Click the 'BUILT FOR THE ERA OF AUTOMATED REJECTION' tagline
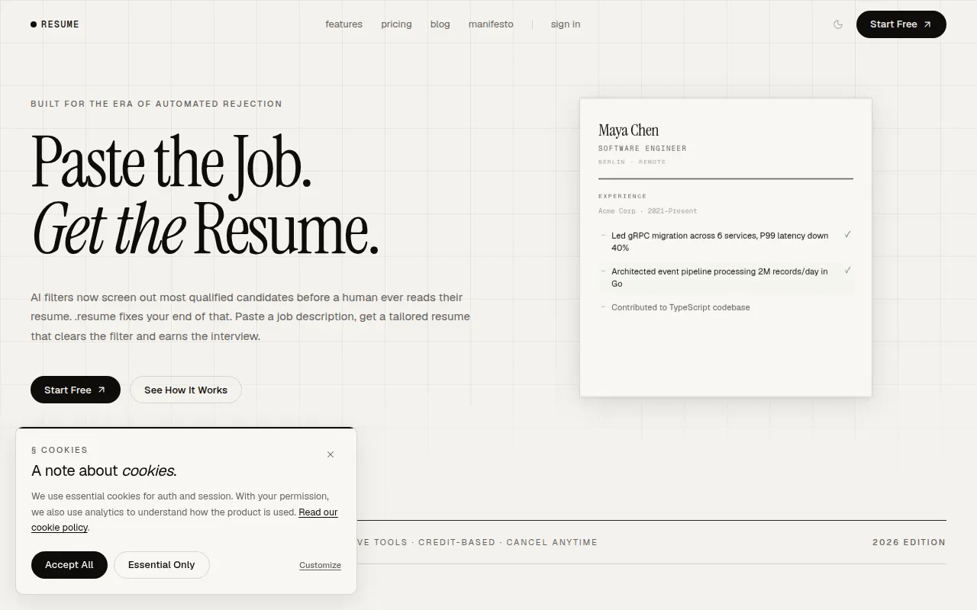 point(156,104)
